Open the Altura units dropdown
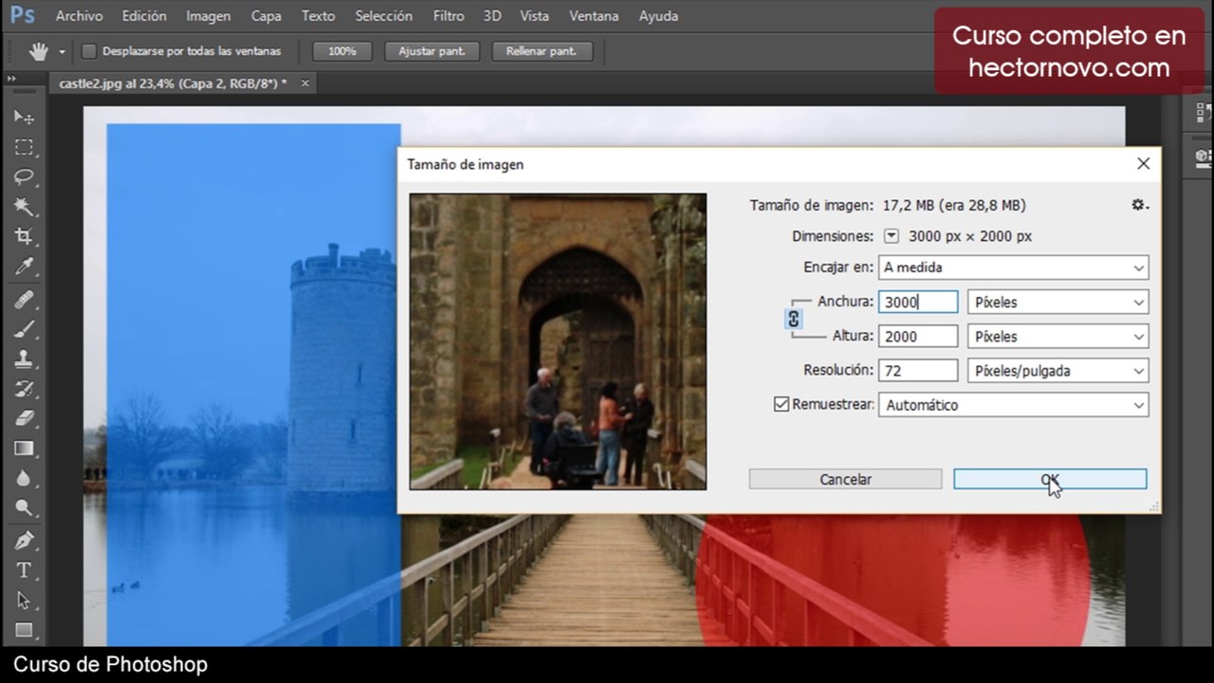1214x683 pixels. pos(1058,337)
